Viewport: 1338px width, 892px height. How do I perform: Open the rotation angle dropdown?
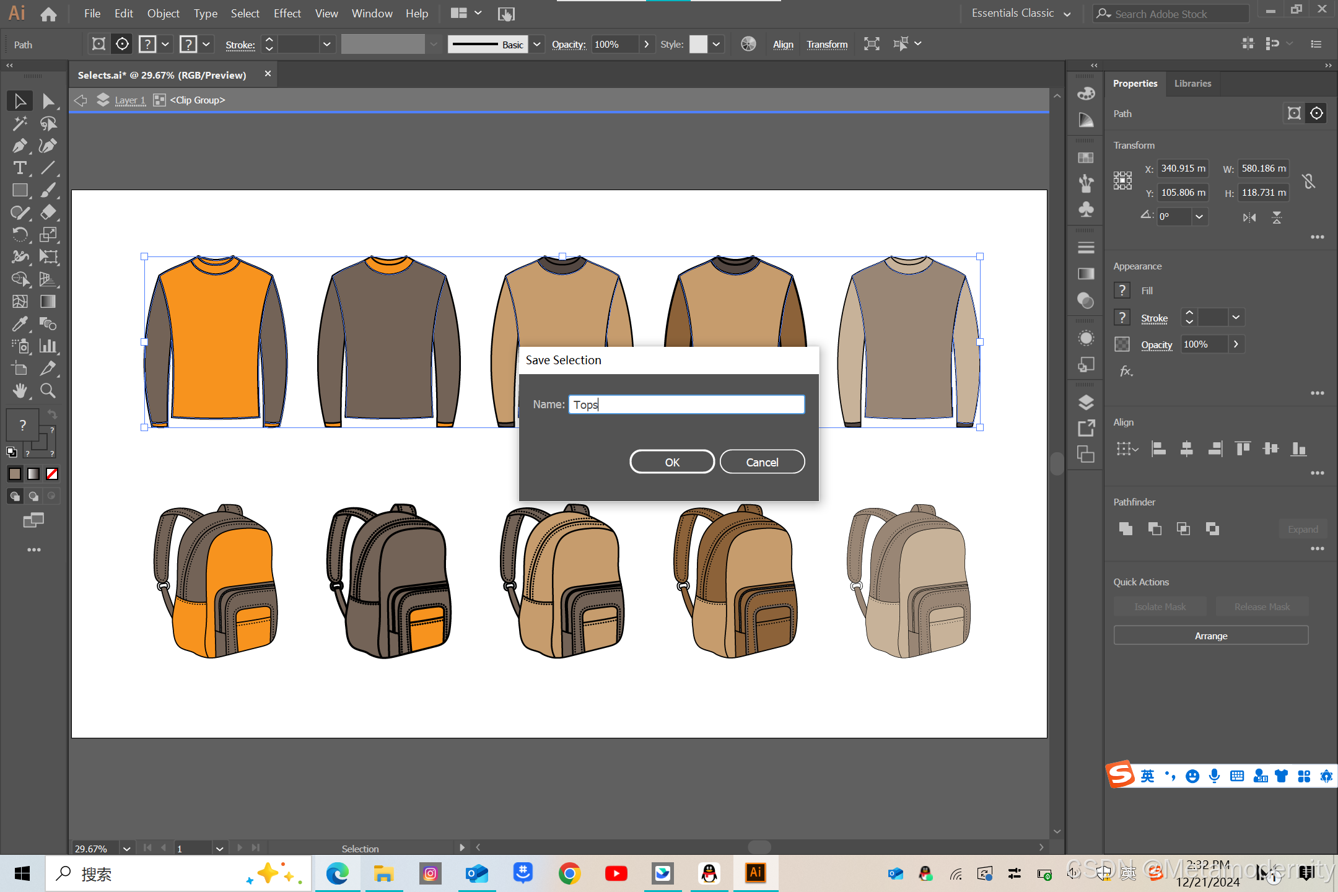click(x=1199, y=217)
